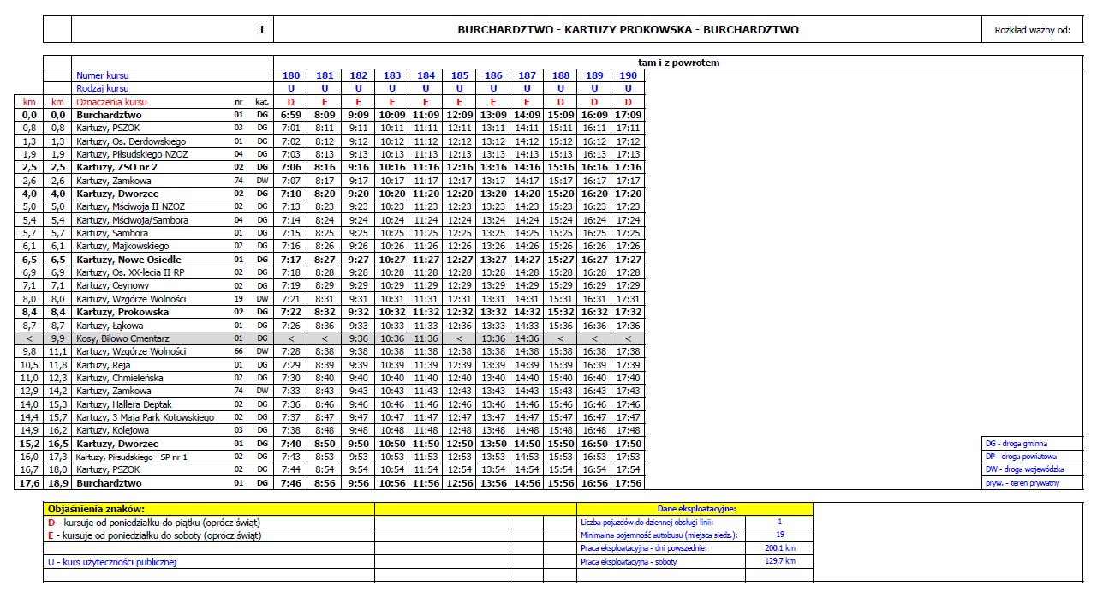Screen dimensions: 1097x592
Task: Select course number 182
Action: [x=359, y=75]
